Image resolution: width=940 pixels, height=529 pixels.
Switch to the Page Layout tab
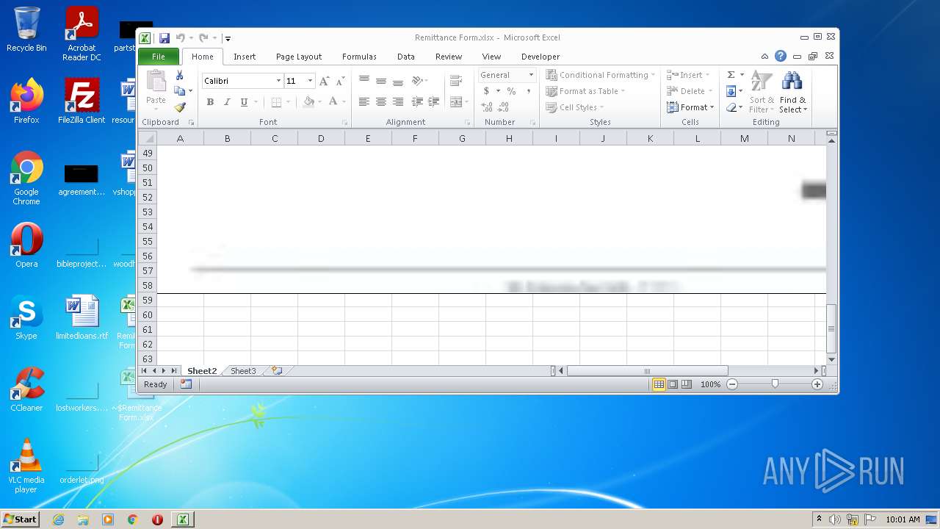299,57
